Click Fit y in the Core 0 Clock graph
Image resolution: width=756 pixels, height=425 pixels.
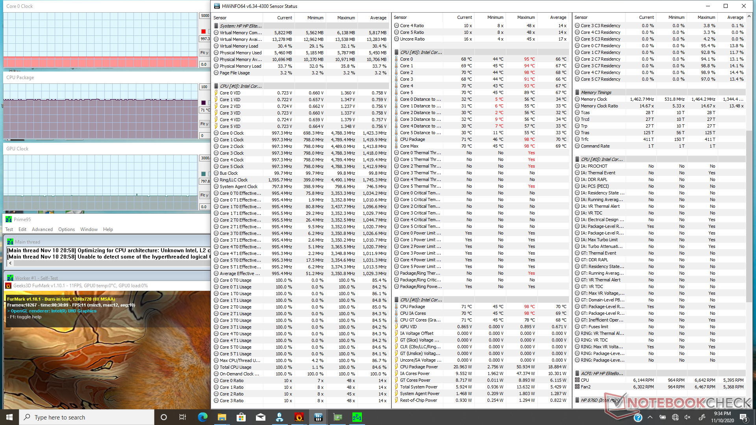[204, 53]
